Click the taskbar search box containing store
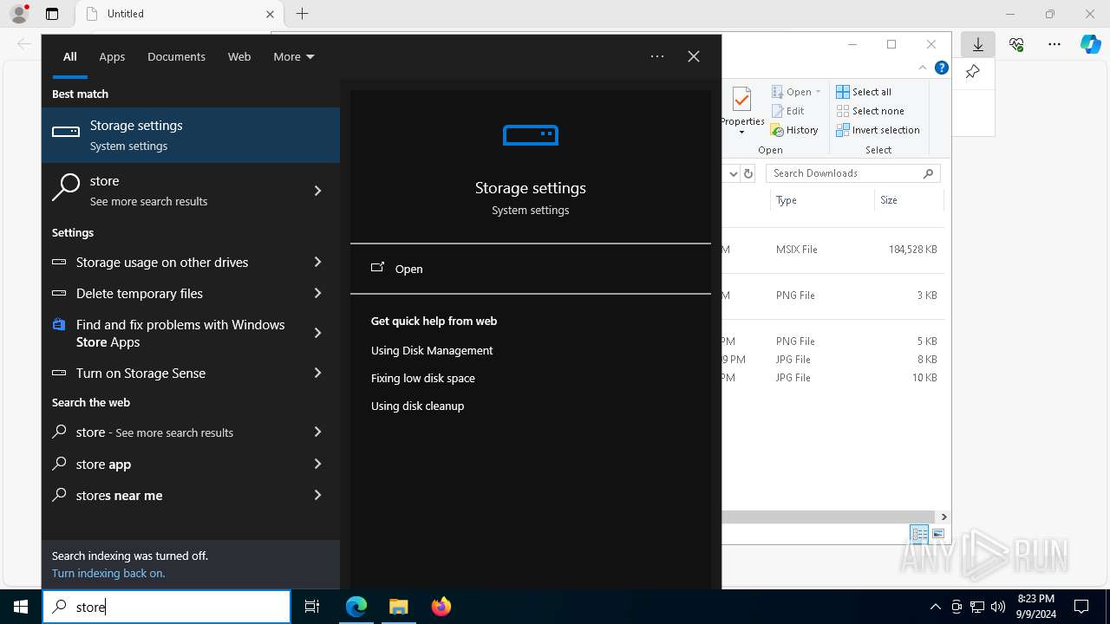 coord(166,607)
